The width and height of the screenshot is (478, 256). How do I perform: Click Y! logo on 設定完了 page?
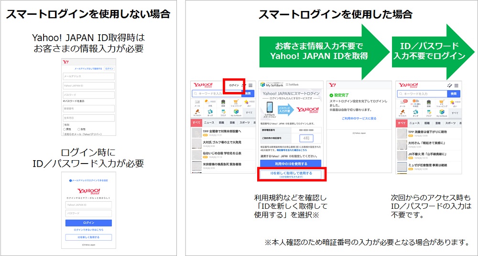[333, 85]
